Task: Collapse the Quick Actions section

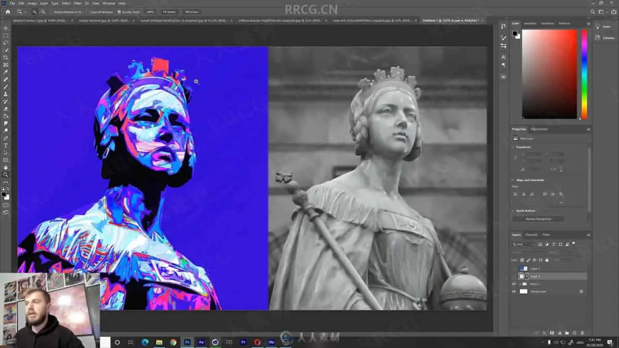Action: (x=513, y=210)
